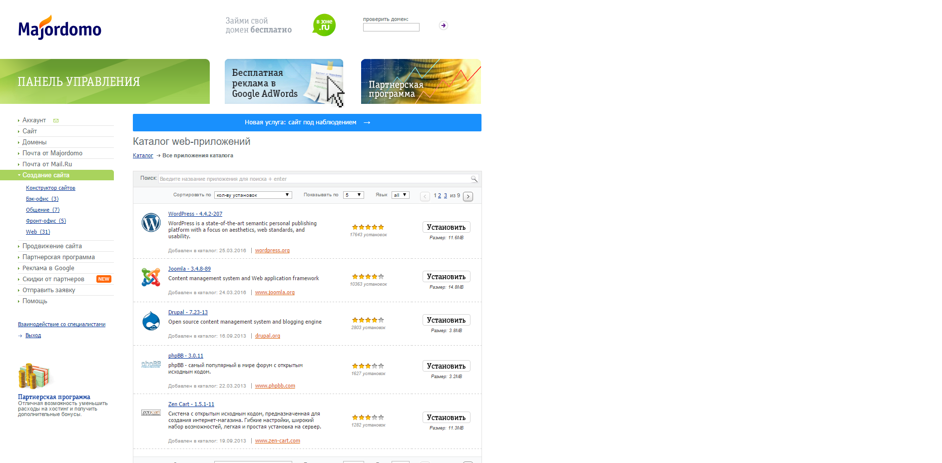Open 'Zen Cart - 1.5.1-11' title link

click(191, 405)
